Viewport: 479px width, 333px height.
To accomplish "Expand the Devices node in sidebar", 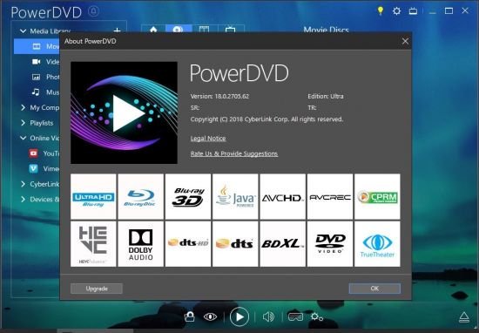I will (x=23, y=199).
